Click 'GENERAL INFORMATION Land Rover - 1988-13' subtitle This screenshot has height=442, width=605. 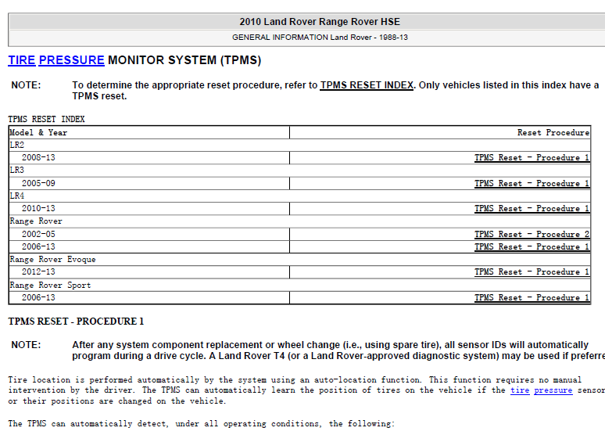click(x=320, y=38)
